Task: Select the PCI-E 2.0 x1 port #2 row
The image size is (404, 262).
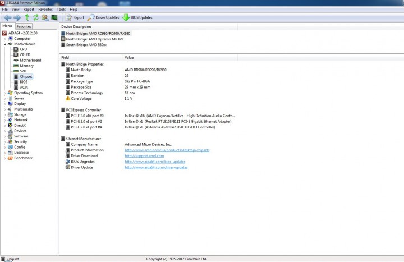Action: [x=148, y=121]
